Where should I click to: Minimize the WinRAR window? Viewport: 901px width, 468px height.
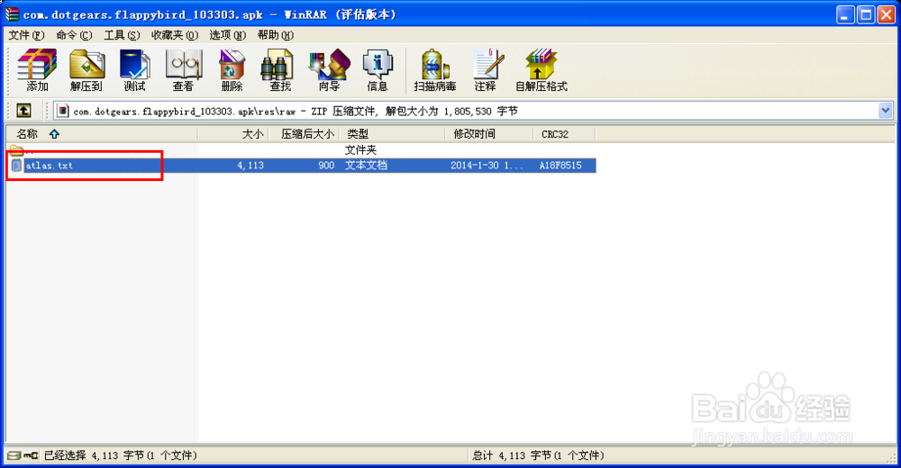coord(845,14)
